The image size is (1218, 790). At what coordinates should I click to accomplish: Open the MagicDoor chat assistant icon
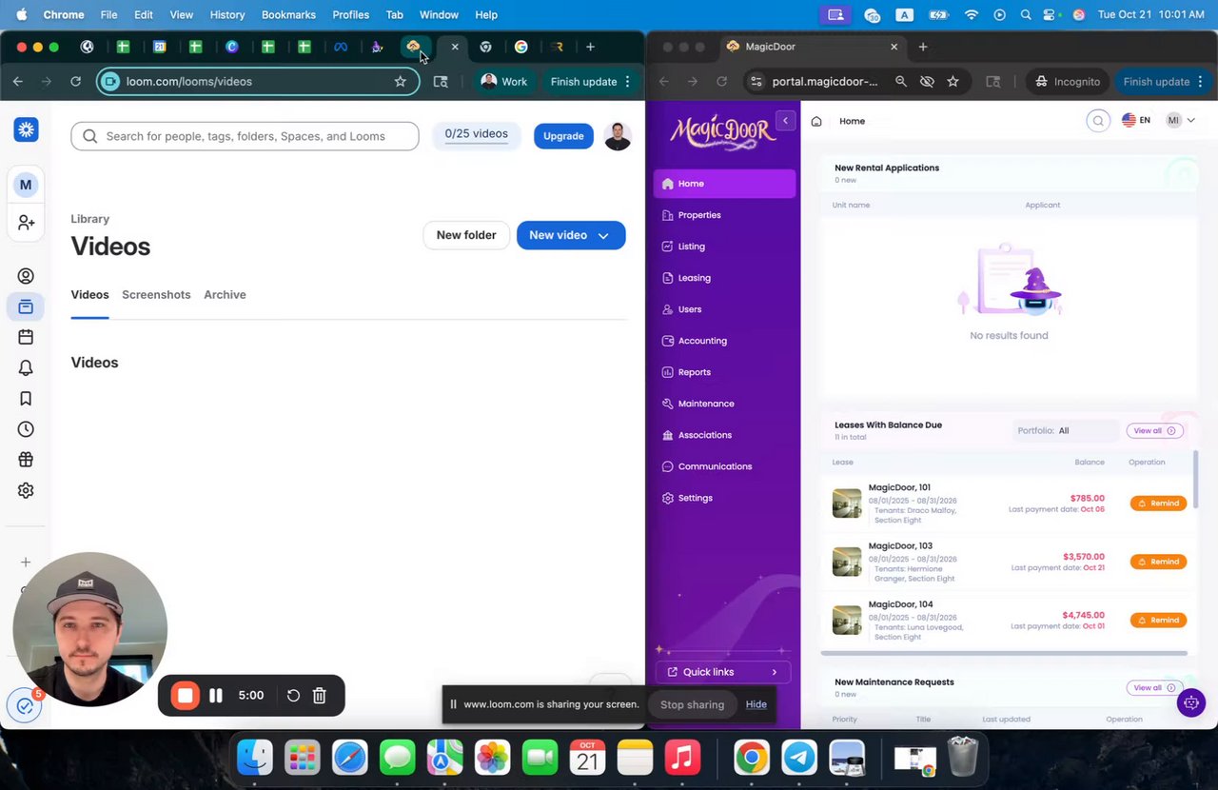1190,703
